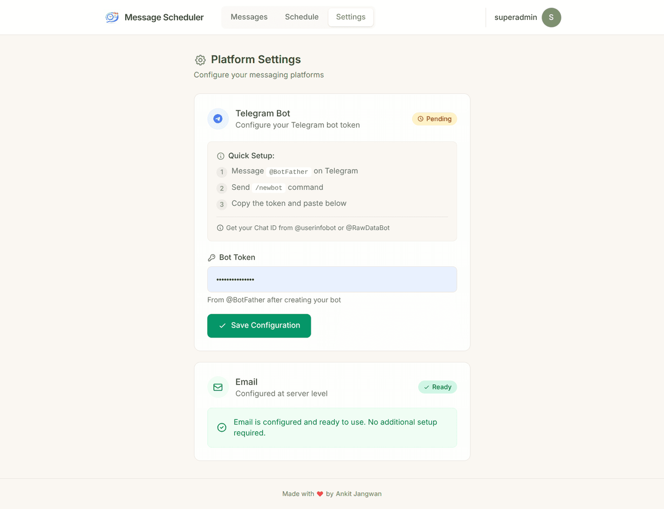664x509 pixels.
Task: Click step 3 number badge
Action: click(x=222, y=205)
